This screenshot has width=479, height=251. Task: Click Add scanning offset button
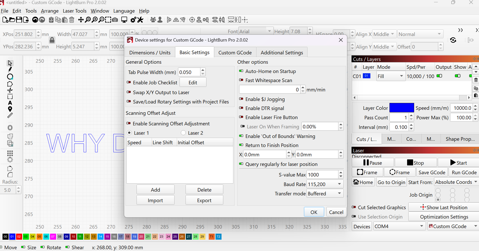point(155,190)
